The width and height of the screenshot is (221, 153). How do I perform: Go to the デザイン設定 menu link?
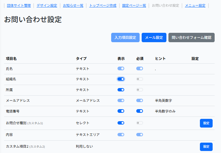[47, 6]
